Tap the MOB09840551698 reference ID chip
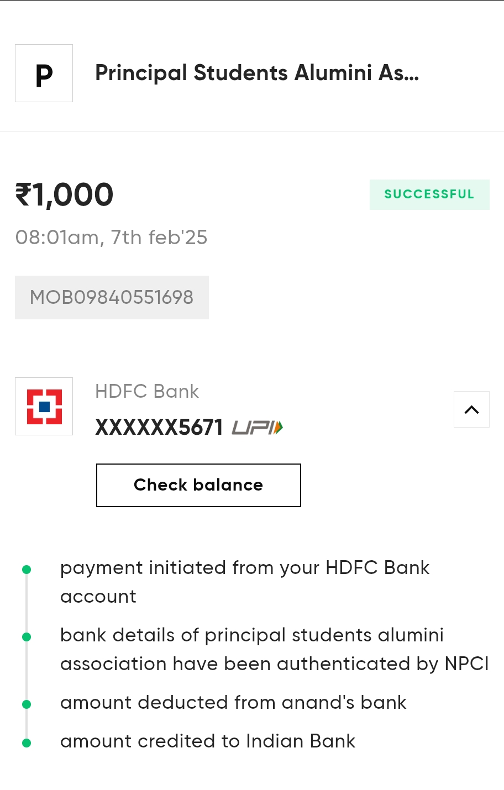Image resolution: width=504 pixels, height=790 pixels. pos(112,297)
